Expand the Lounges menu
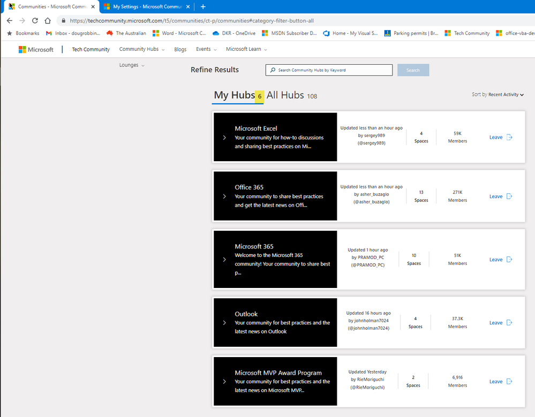 [x=132, y=65]
